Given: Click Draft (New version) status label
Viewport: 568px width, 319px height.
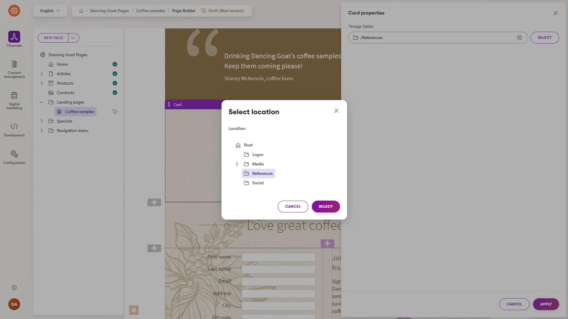Looking at the screenshot, I should pyautogui.click(x=226, y=11).
